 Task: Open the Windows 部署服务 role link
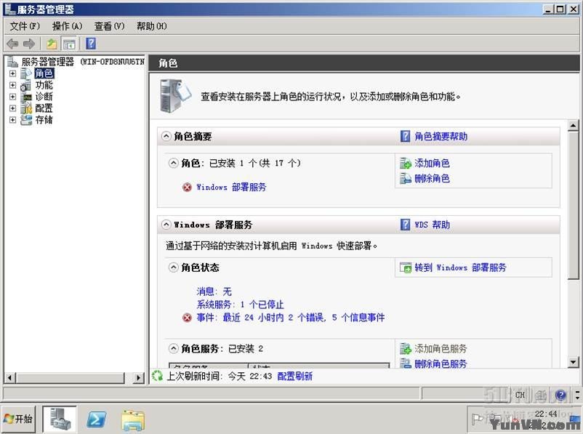(x=231, y=187)
